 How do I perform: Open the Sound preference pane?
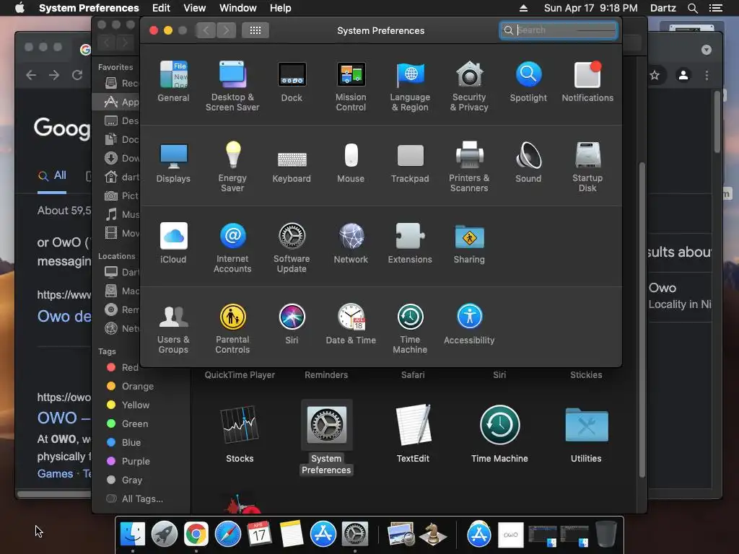pyautogui.click(x=528, y=163)
